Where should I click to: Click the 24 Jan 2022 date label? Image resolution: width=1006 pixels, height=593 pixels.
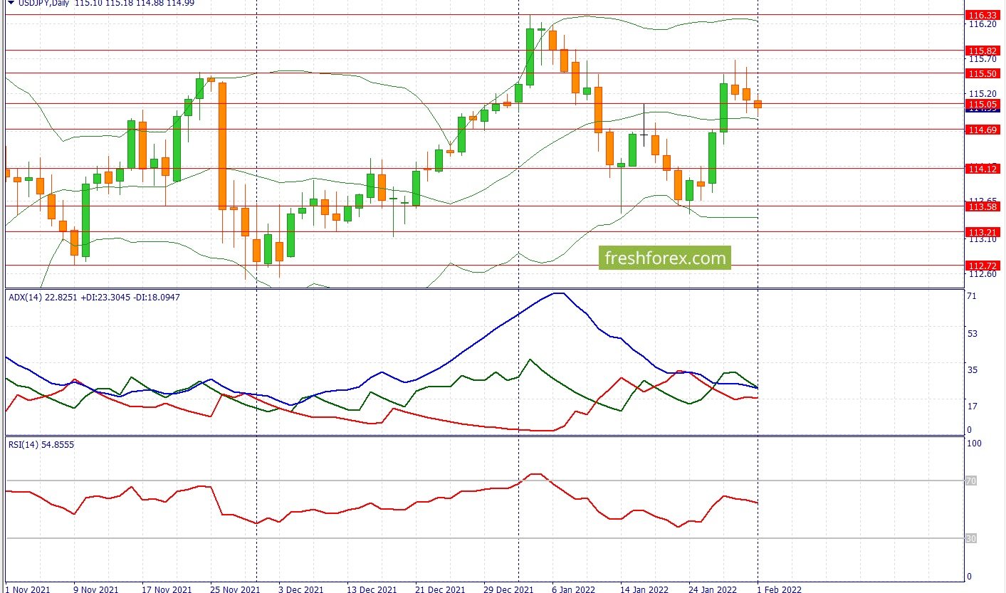pyautogui.click(x=713, y=589)
